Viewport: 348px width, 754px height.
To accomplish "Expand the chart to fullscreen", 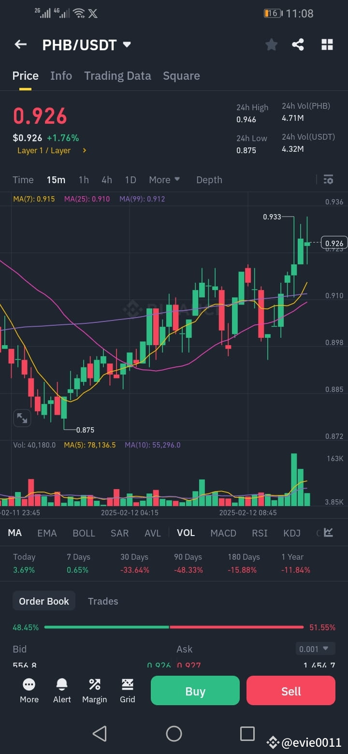I will (22, 418).
